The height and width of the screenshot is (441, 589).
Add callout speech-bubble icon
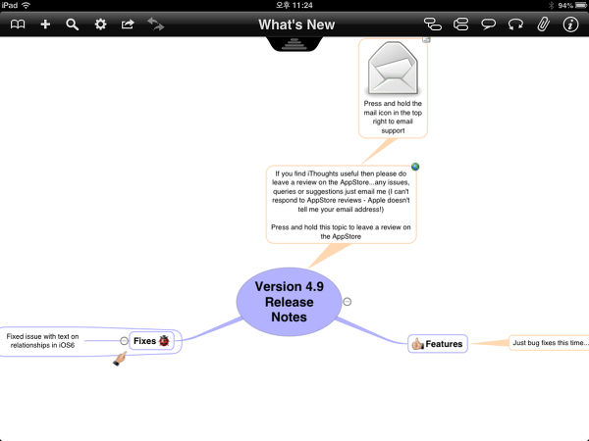[x=488, y=24]
